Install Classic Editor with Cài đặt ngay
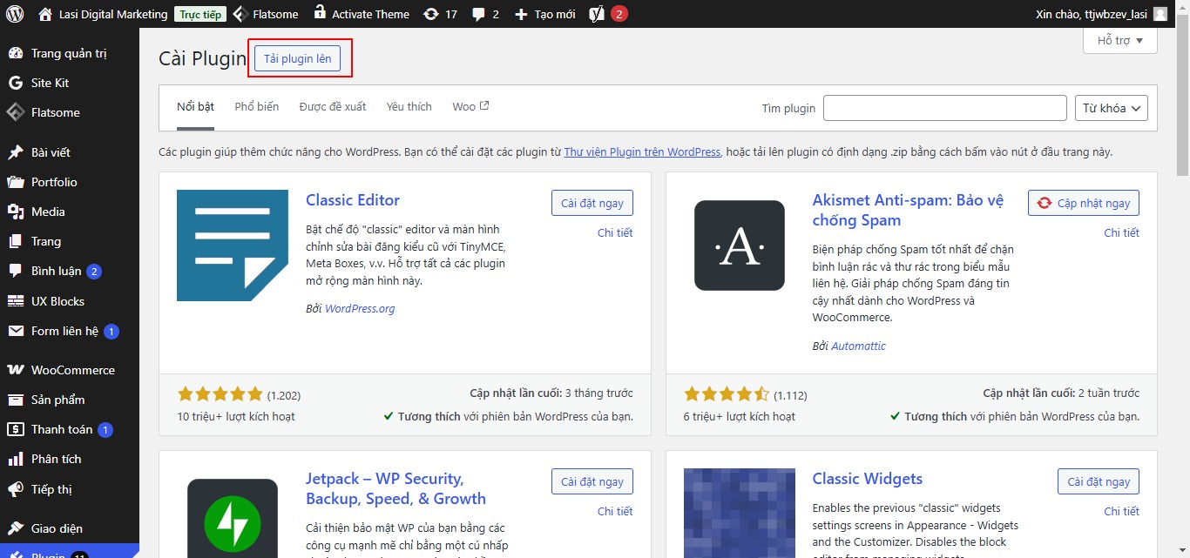Viewport: 1190px width, 558px height. [x=592, y=203]
